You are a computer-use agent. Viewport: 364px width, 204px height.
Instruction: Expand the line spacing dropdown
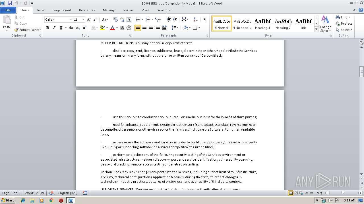click(x=177, y=28)
